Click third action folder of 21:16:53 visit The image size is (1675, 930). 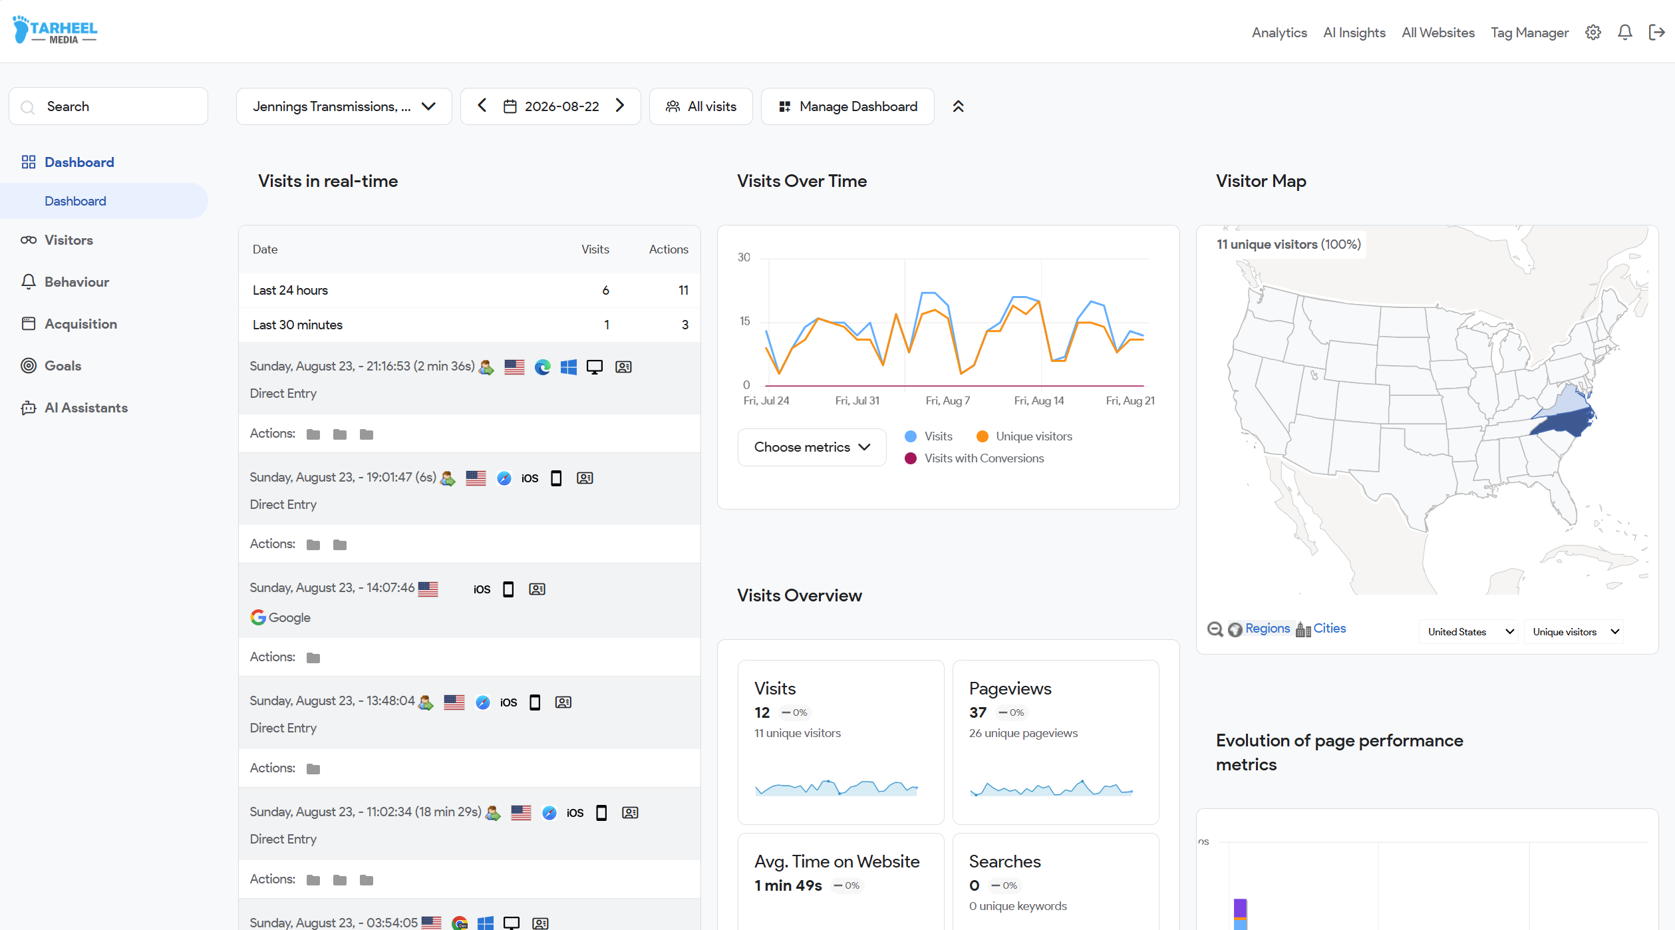(x=367, y=434)
